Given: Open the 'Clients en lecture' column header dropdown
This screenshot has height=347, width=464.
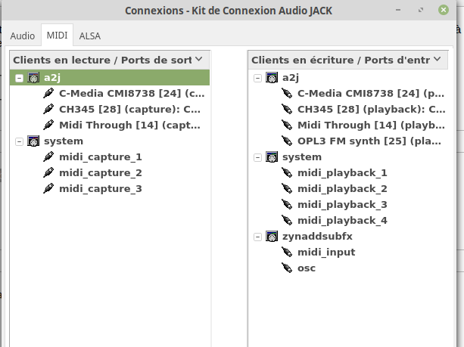Looking at the screenshot, I should (198, 59).
